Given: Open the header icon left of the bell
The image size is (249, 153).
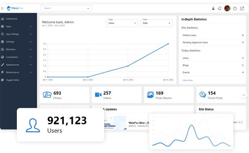Looking at the screenshot, I should (213, 8).
